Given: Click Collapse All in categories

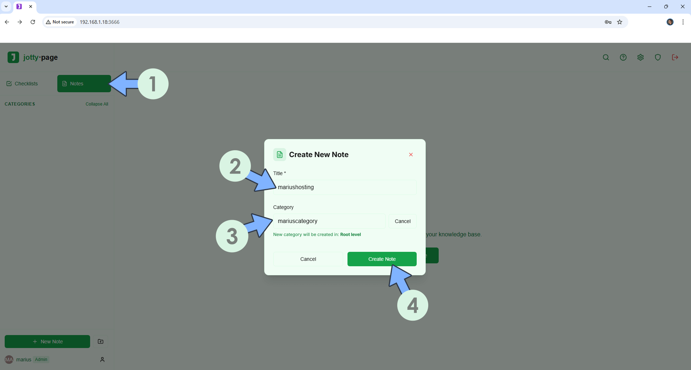Looking at the screenshot, I should (x=97, y=104).
